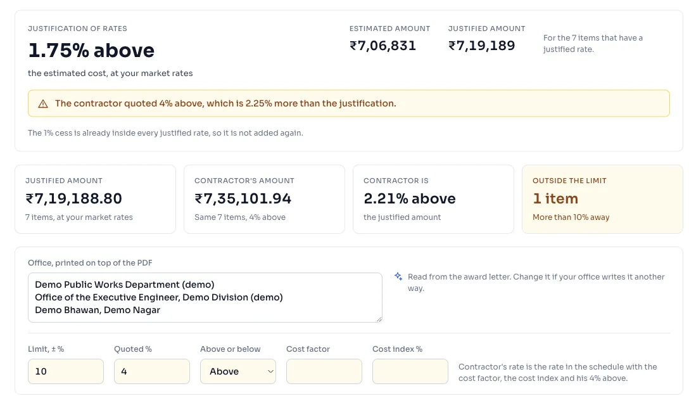Click the 'ESTIMATED AMOUNT' label
Viewport: 689px width, 405px height.
coord(389,29)
